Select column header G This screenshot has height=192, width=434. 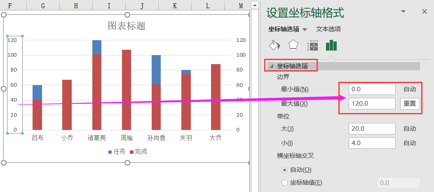pyautogui.click(x=43, y=5)
